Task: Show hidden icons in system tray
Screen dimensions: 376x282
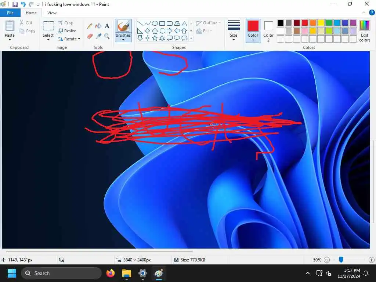Action: [308, 273]
